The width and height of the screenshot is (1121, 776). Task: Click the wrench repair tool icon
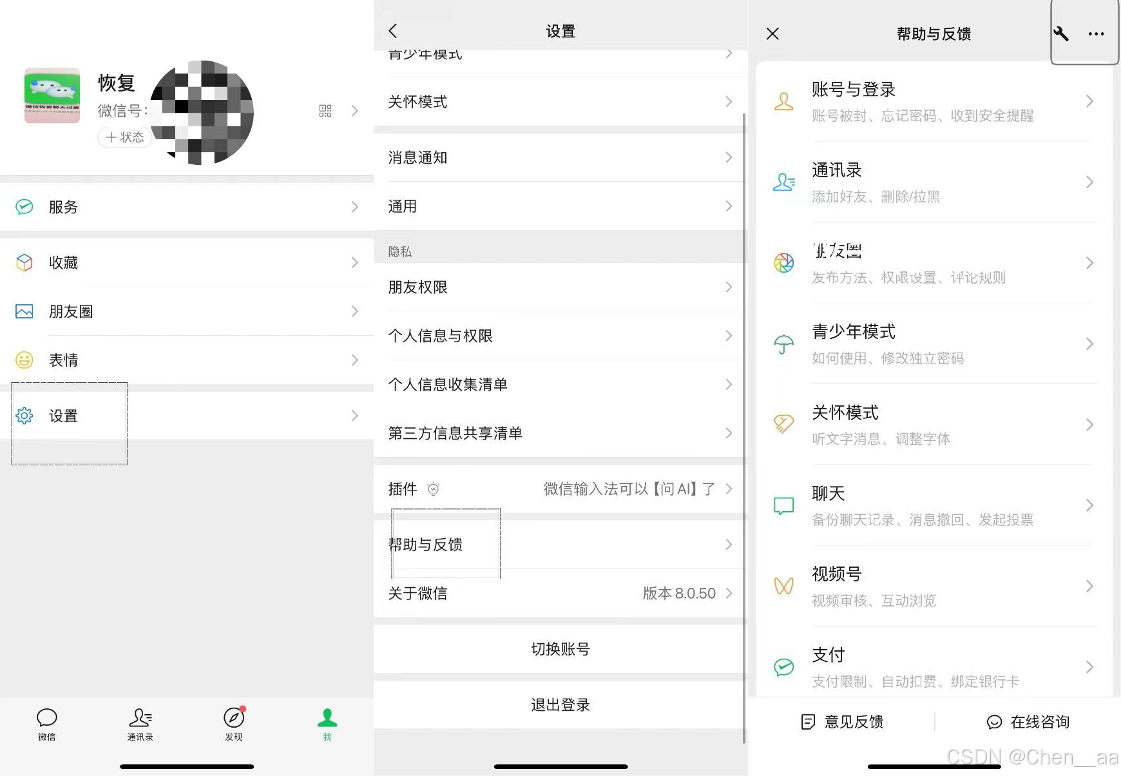(1061, 34)
